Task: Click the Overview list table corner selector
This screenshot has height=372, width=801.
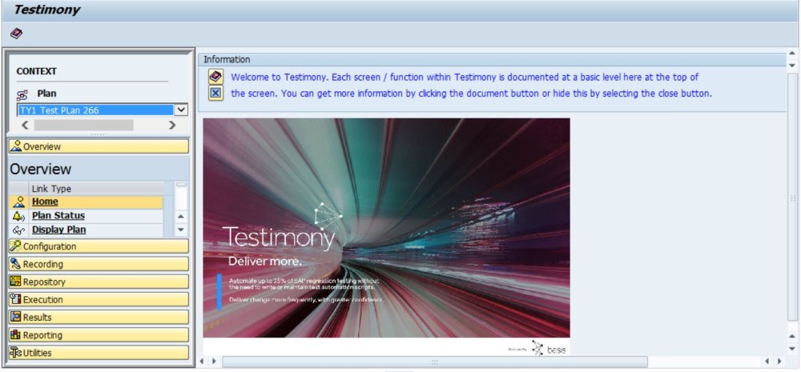Action: 19,188
